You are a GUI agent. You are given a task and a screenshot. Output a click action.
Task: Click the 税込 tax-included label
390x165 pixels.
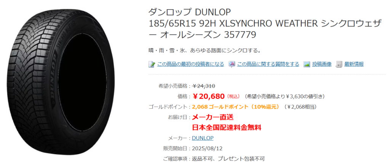[x=233, y=96]
